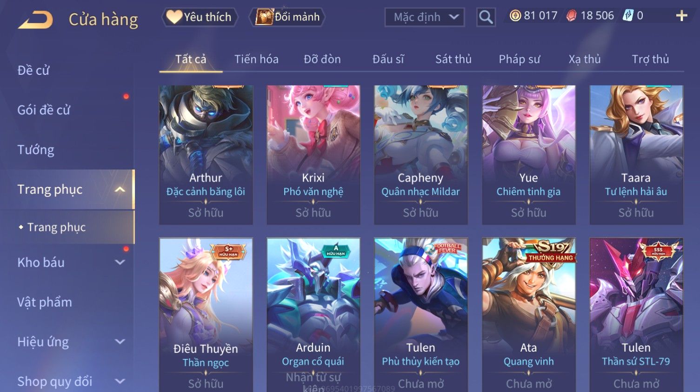Click the plus icon to add currency
Viewport: 700px width, 392px height.
click(681, 16)
